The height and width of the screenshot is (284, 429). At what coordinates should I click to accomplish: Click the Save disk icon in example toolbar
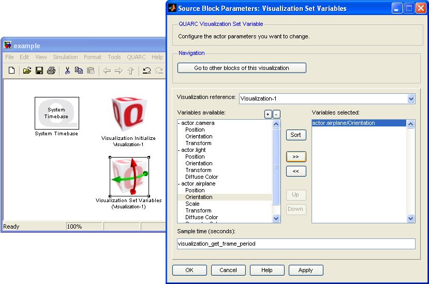pyautogui.click(x=39, y=70)
